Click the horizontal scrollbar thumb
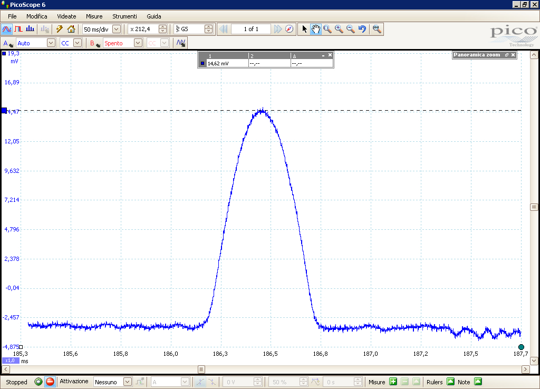Image resolution: width=540 pixels, height=389 pixels. tap(201, 369)
